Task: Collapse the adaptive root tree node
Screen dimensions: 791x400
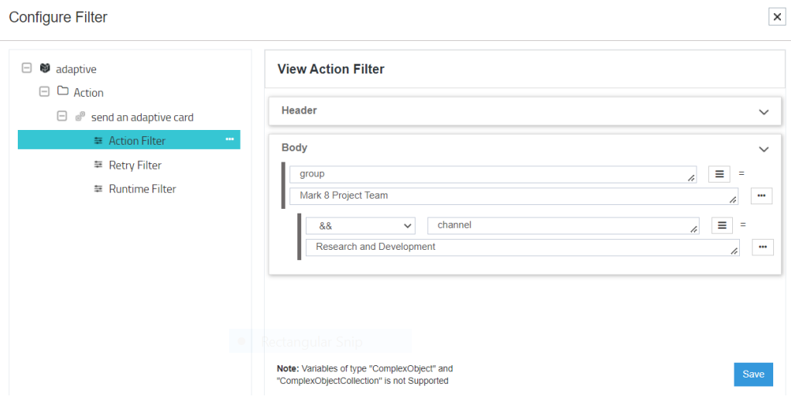Action: coord(27,68)
